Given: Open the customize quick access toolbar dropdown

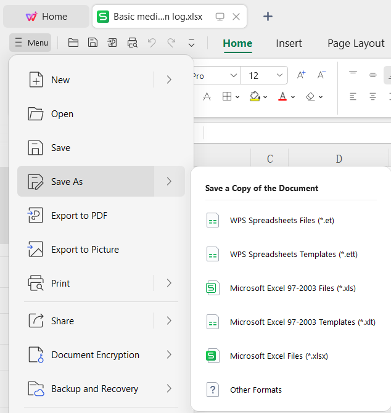Looking at the screenshot, I should [191, 43].
